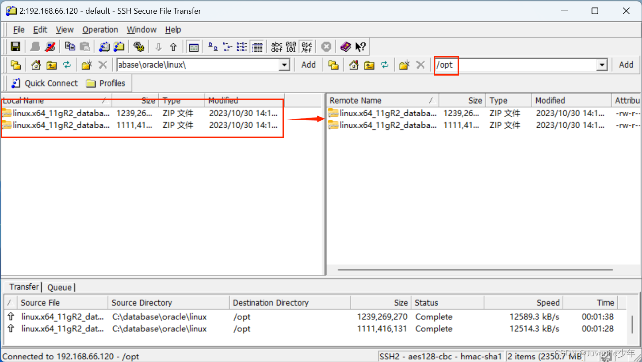Switch to the Queue tab

(60, 287)
